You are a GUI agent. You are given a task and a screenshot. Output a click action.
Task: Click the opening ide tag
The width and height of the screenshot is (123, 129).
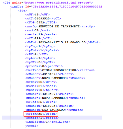[22, 11]
